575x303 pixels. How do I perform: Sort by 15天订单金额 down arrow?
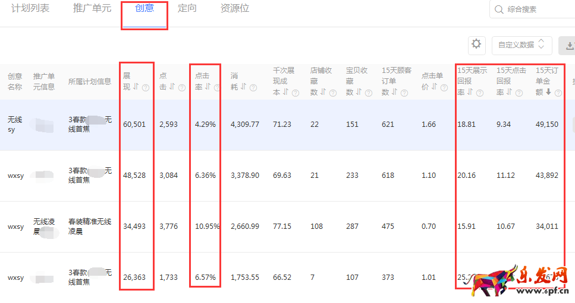(548, 92)
